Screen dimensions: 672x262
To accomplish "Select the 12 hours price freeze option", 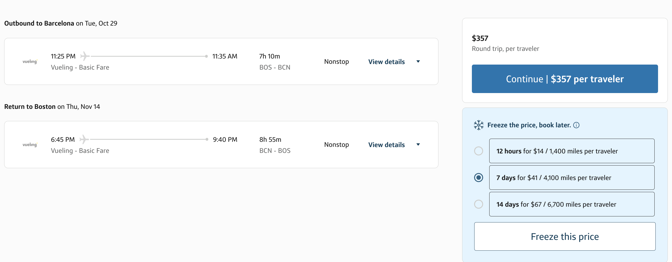I will click(x=478, y=151).
